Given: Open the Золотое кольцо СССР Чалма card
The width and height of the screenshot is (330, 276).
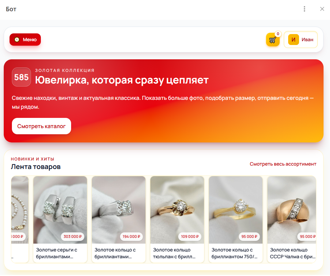Looking at the screenshot, I should [292, 219].
